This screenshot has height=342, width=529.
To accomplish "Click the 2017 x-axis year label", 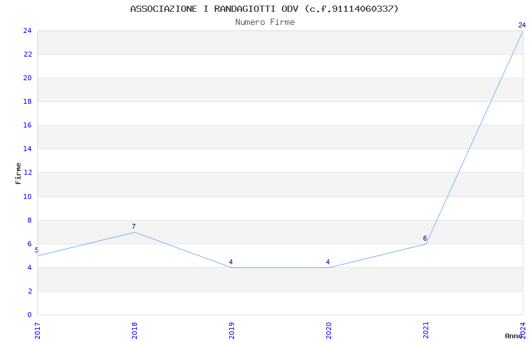I will click(x=37, y=331).
